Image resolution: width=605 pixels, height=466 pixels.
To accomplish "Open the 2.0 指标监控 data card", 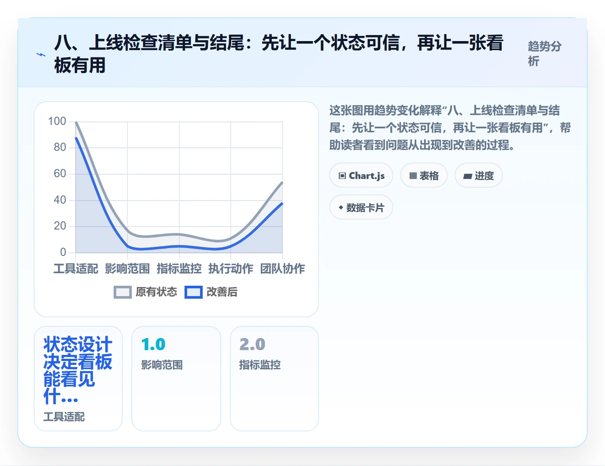I will point(274,379).
